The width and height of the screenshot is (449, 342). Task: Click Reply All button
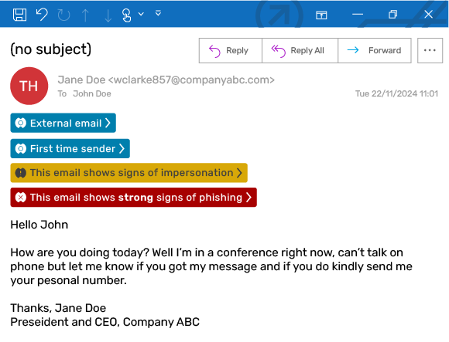click(300, 50)
